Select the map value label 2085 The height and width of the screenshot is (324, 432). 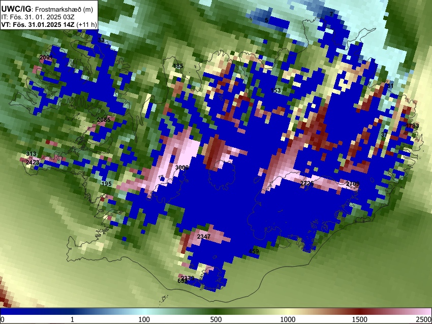pos(104,120)
